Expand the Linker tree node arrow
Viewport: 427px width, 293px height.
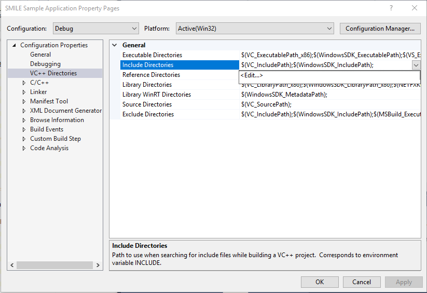(x=24, y=92)
